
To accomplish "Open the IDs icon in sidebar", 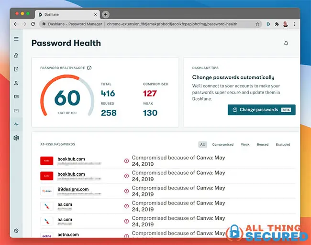I will 16,110.
